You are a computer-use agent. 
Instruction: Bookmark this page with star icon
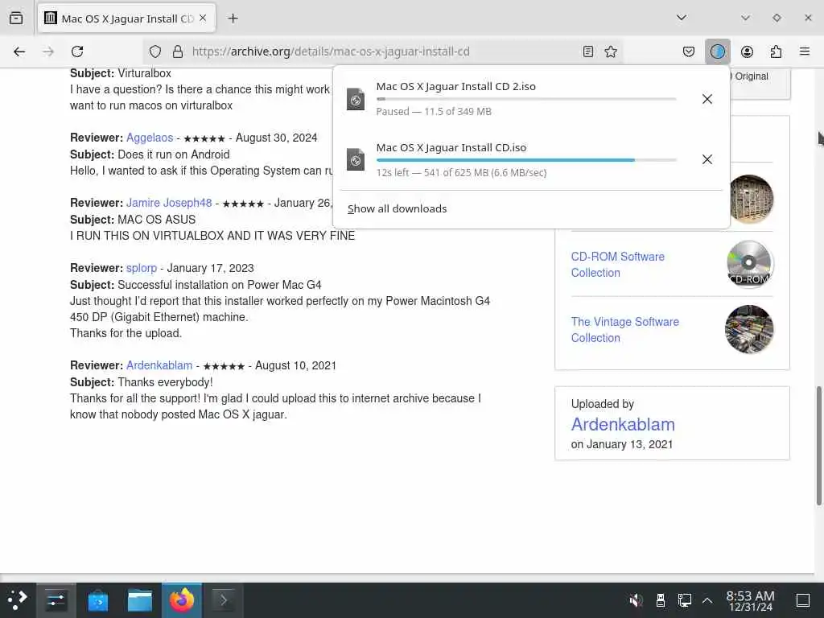[611, 51]
